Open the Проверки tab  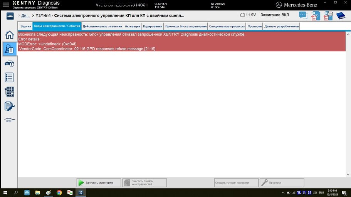[255, 27]
